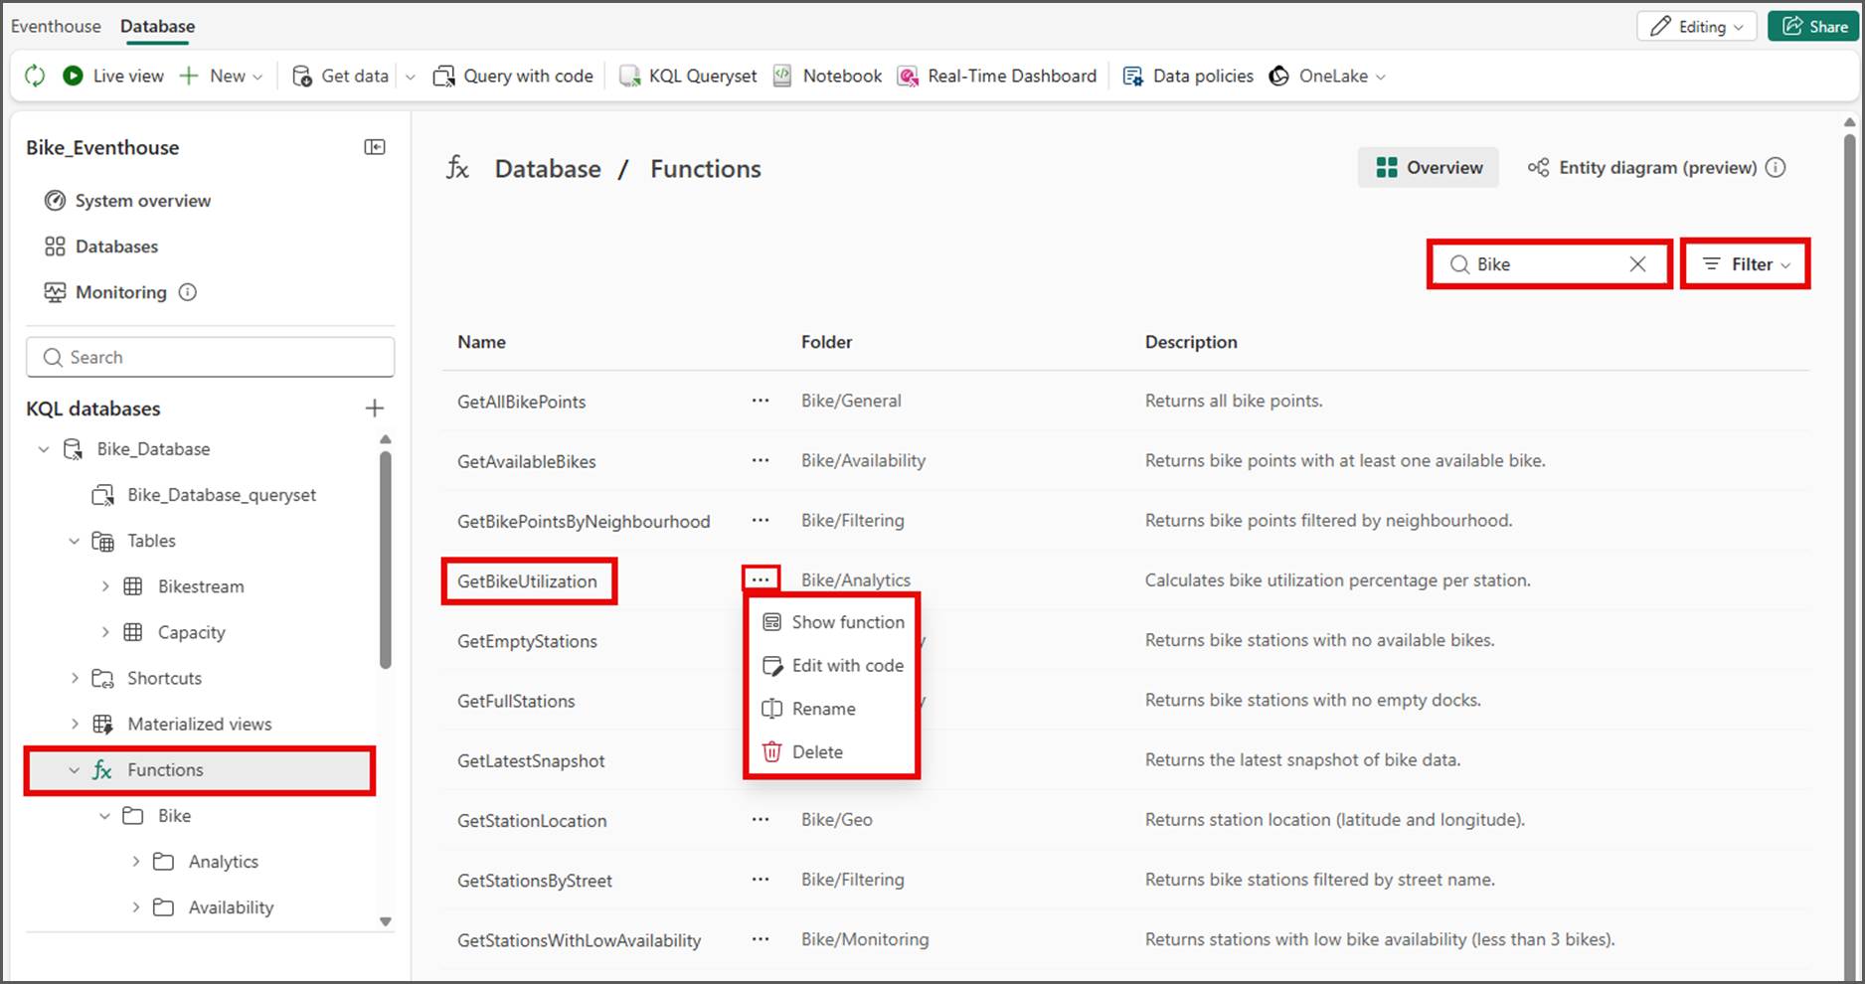Click the Monitoring info icon

click(187, 292)
